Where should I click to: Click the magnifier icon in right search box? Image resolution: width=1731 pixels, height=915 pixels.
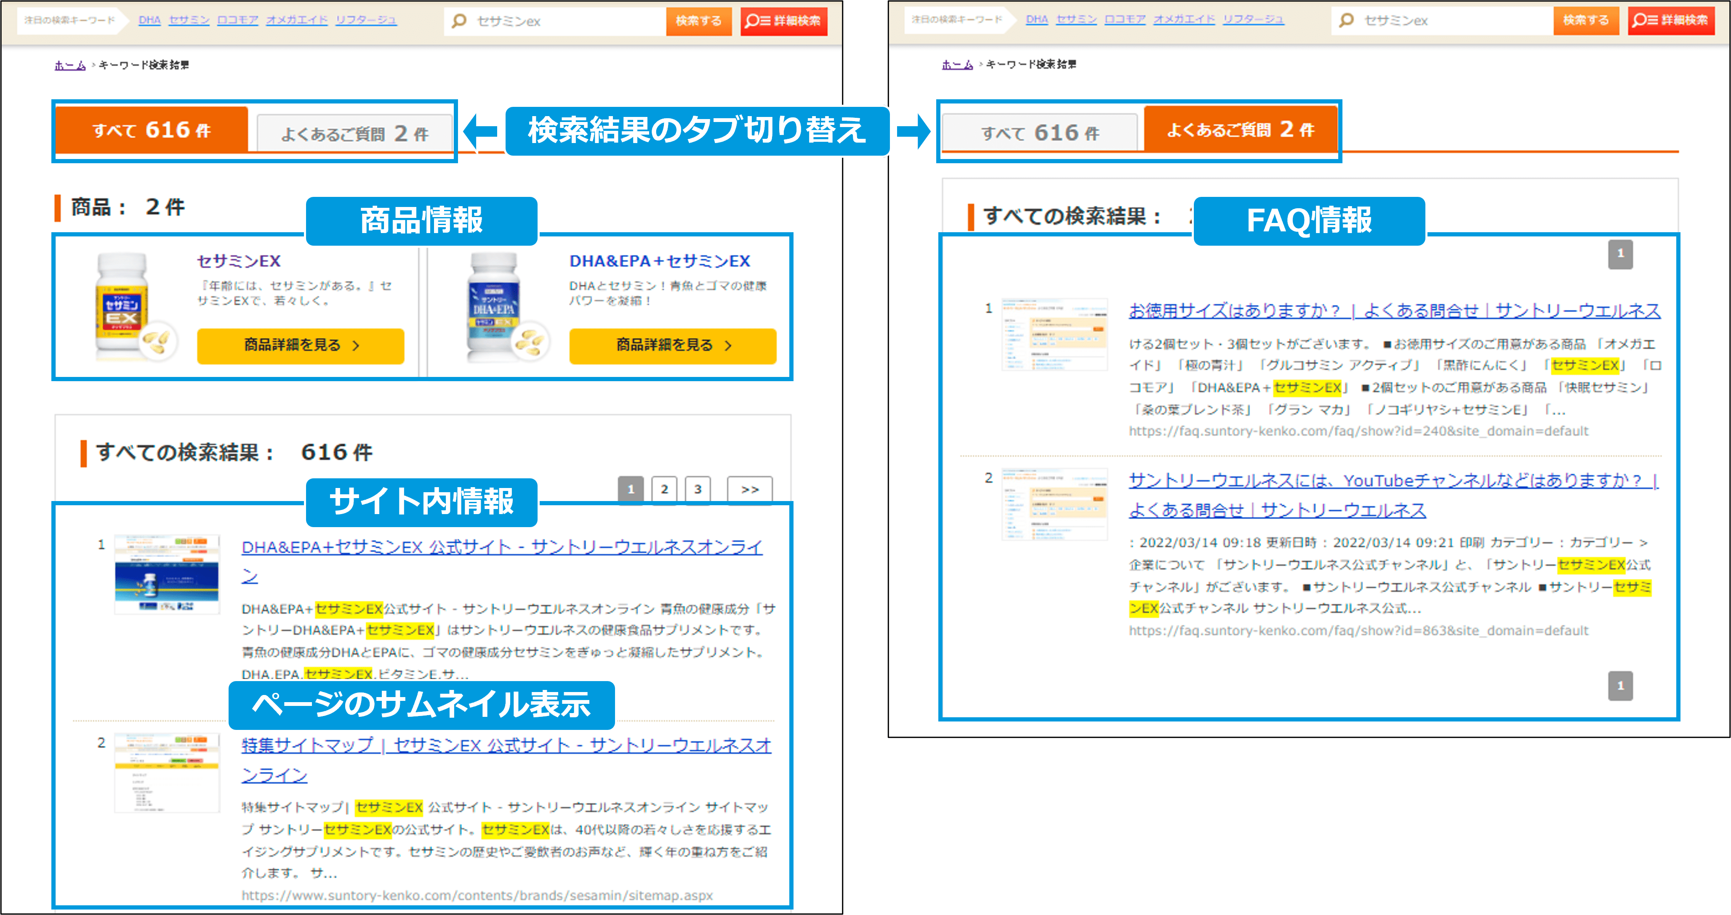coord(1346,20)
